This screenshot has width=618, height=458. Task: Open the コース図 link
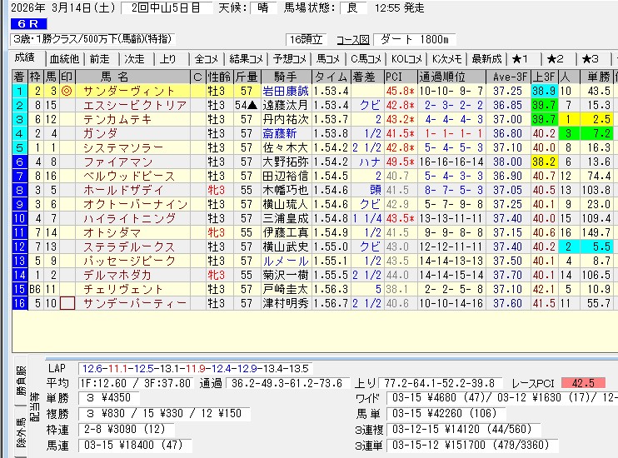click(x=352, y=40)
